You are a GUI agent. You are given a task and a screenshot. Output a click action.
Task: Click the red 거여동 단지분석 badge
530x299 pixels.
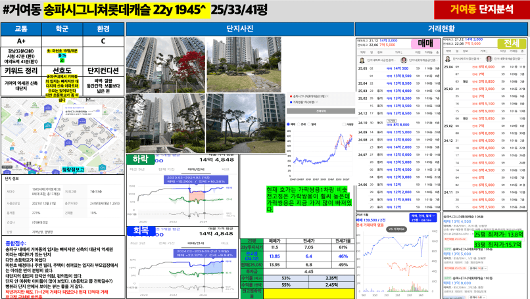(x=481, y=9)
